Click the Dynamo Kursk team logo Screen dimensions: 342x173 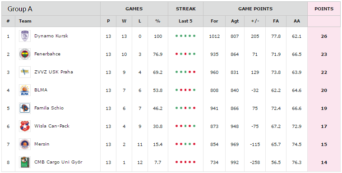pos(25,36)
